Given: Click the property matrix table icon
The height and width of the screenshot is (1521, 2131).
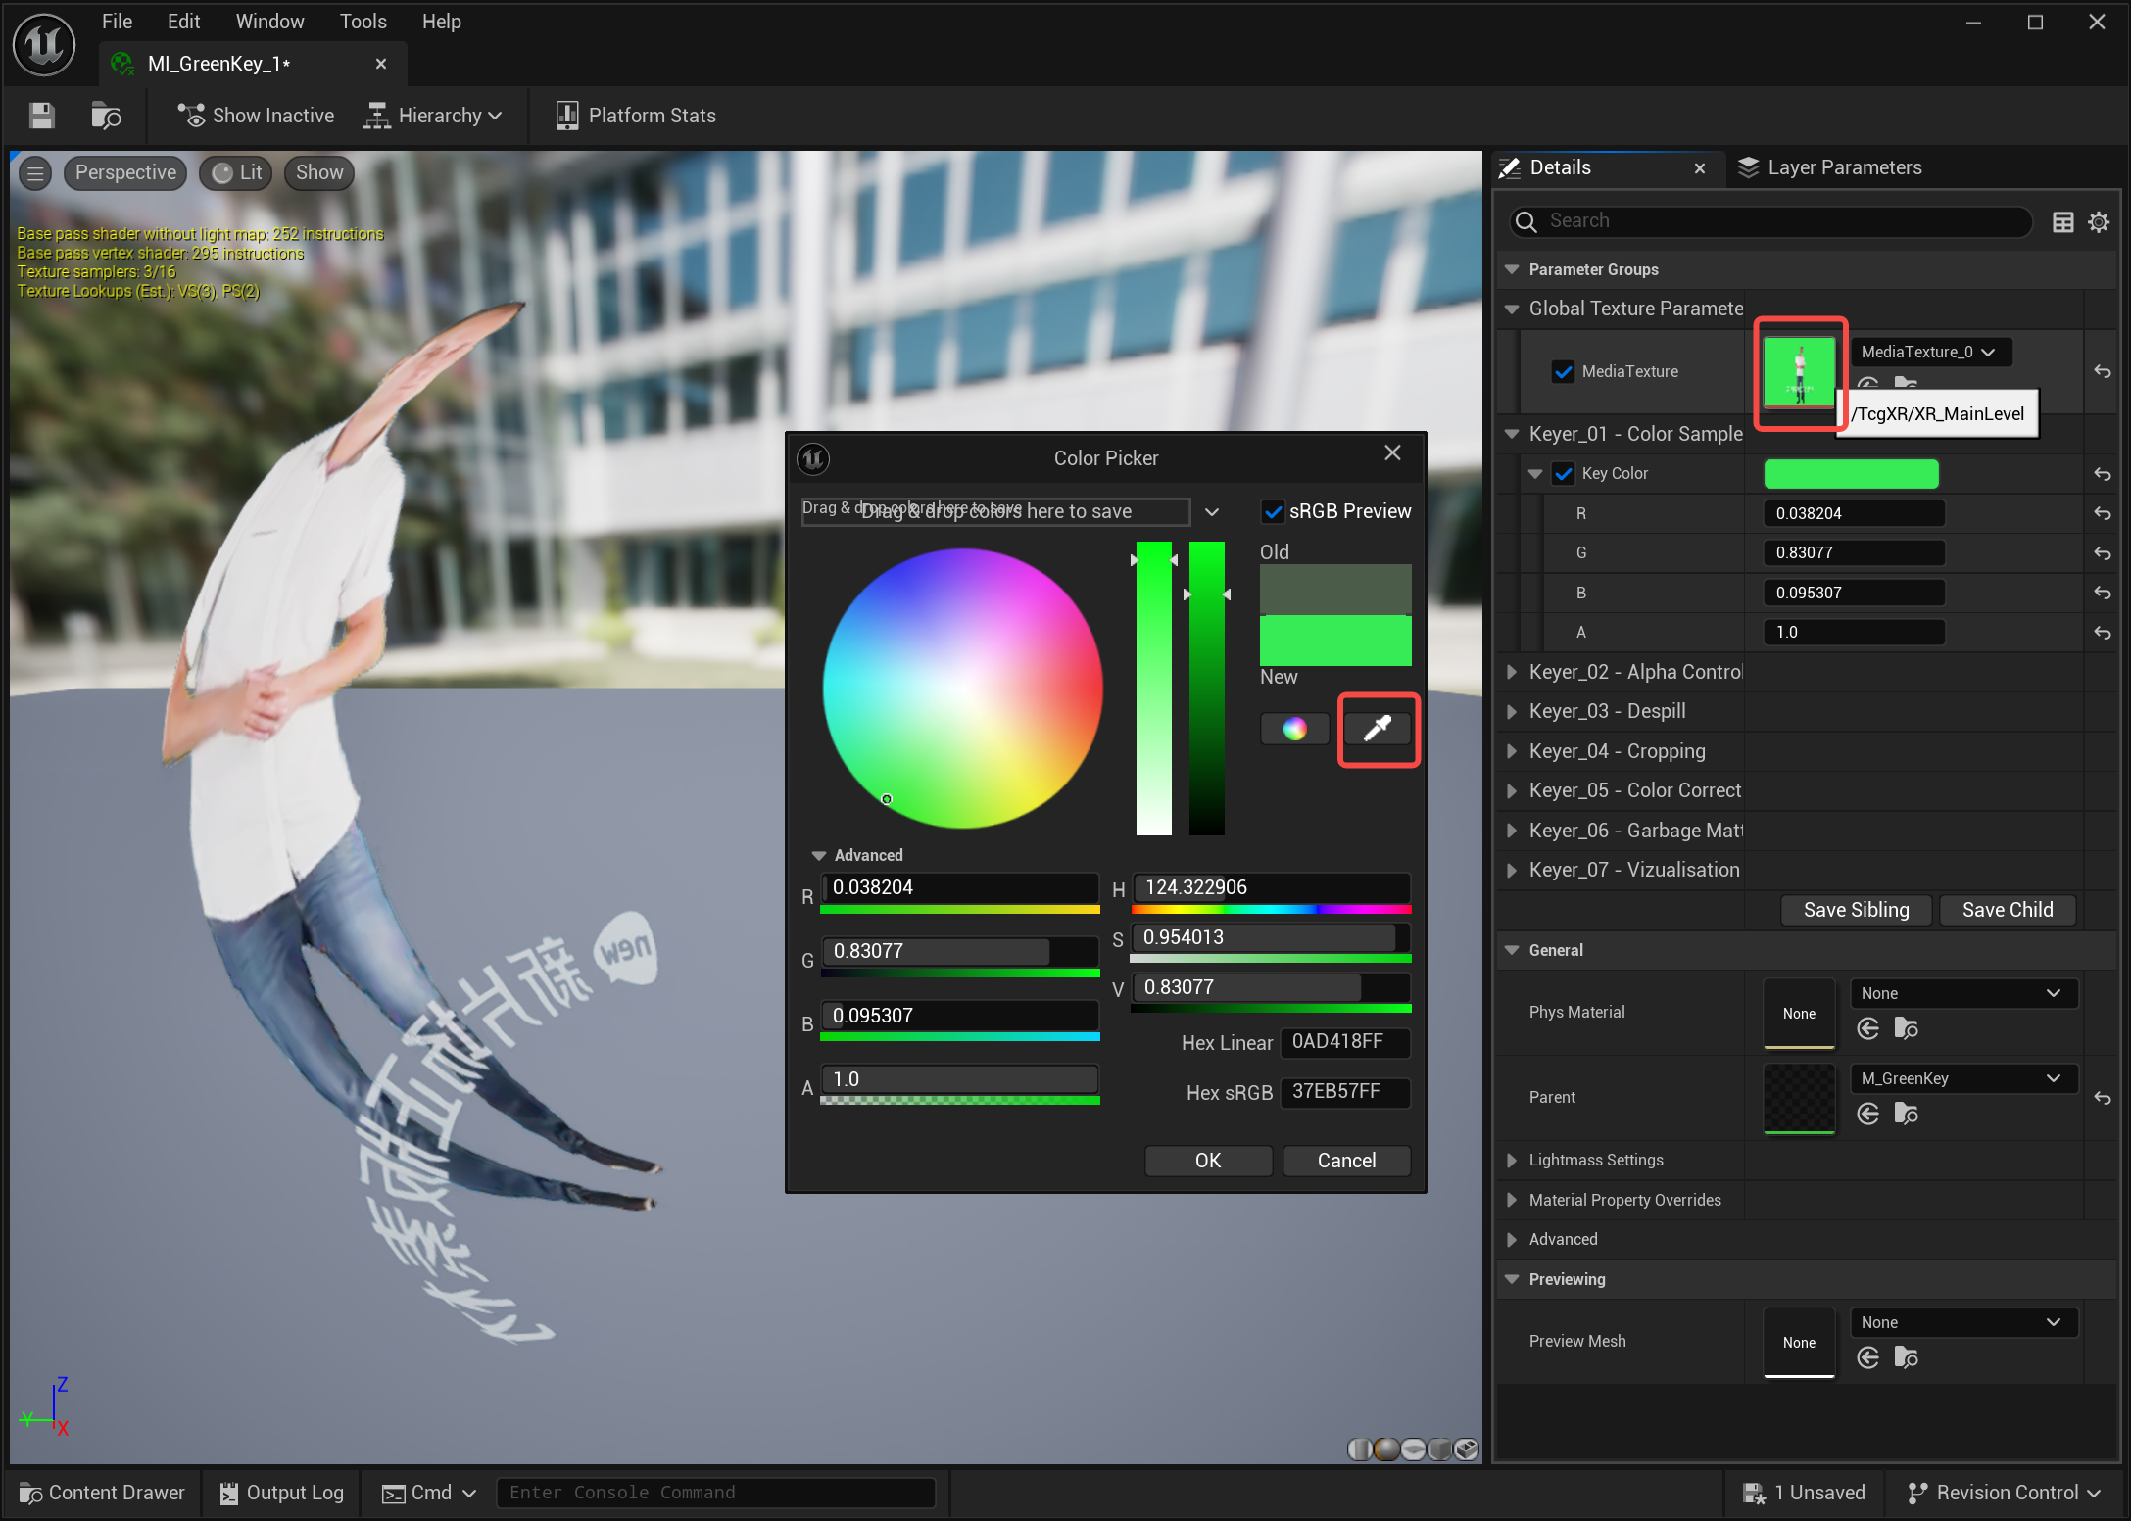Looking at the screenshot, I should [2063, 222].
